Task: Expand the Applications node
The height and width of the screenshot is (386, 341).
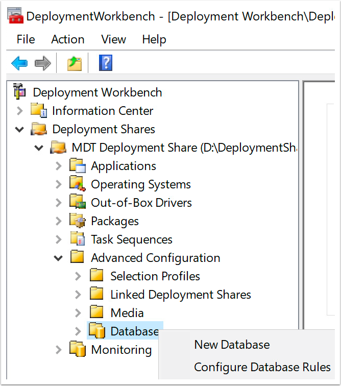Action: pos(59,166)
